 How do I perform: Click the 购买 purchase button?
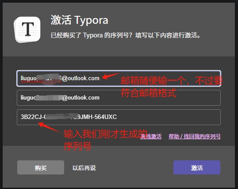click(x=41, y=167)
